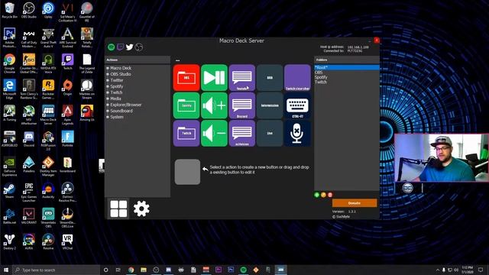Delete folder with the red icon
Screen dimensions: 489x275
[330, 195]
